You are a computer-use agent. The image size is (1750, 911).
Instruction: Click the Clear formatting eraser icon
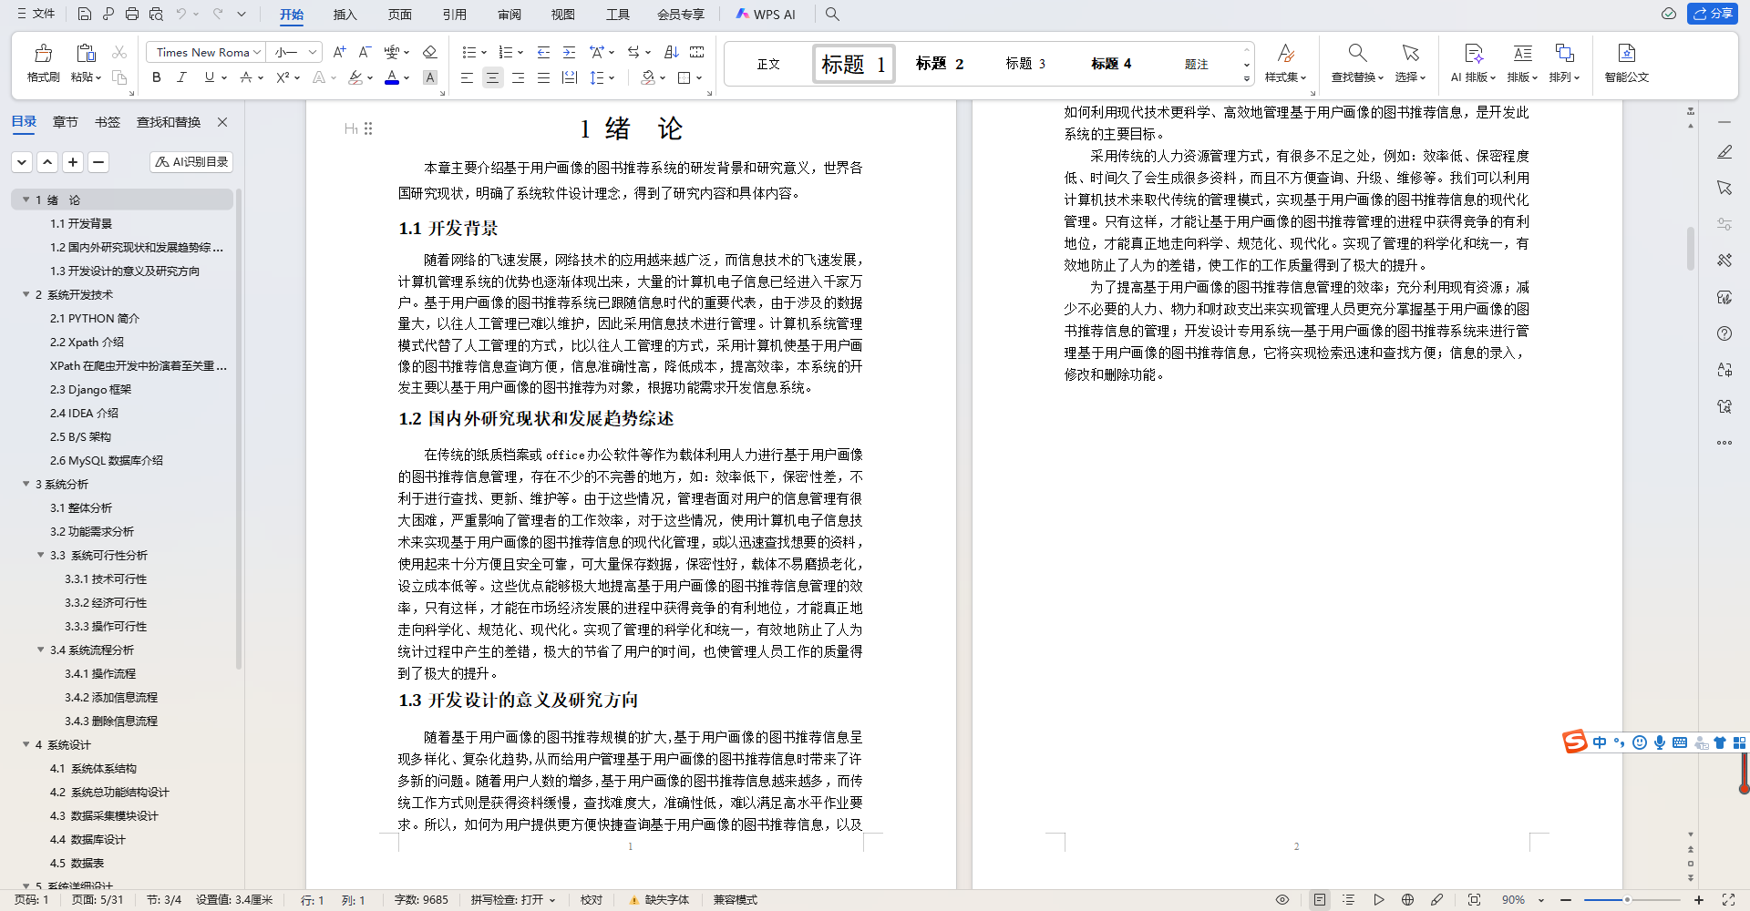[x=430, y=52]
